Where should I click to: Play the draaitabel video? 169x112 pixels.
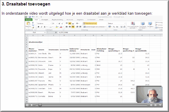(32, 105)
